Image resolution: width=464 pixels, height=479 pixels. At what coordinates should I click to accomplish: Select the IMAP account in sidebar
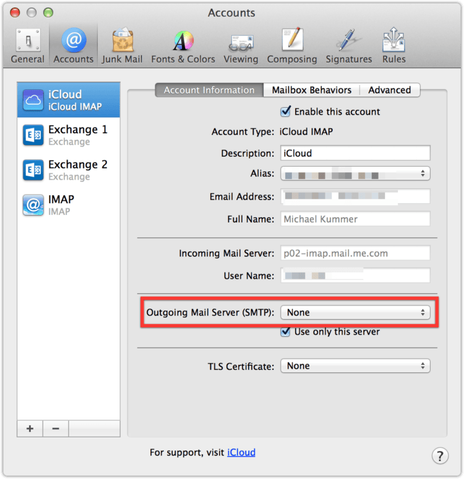[69, 205]
